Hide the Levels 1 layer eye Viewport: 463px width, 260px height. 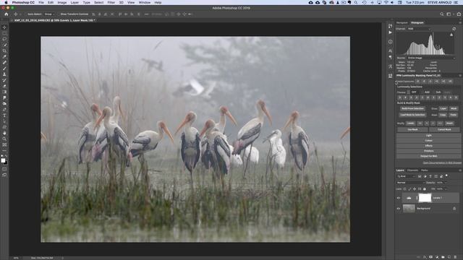(399, 198)
